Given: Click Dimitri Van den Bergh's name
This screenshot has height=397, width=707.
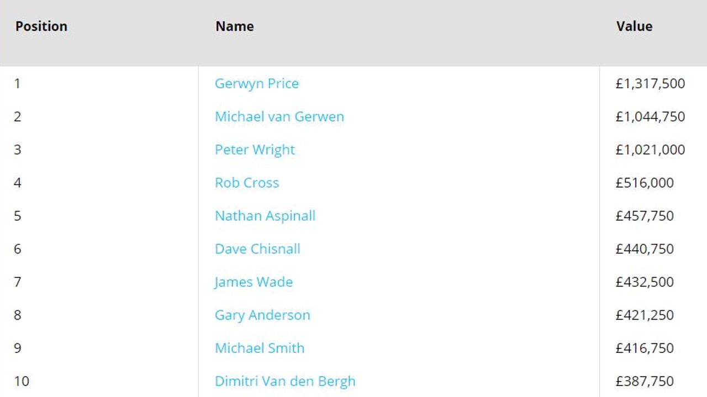Looking at the screenshot, I should [285, 382].
